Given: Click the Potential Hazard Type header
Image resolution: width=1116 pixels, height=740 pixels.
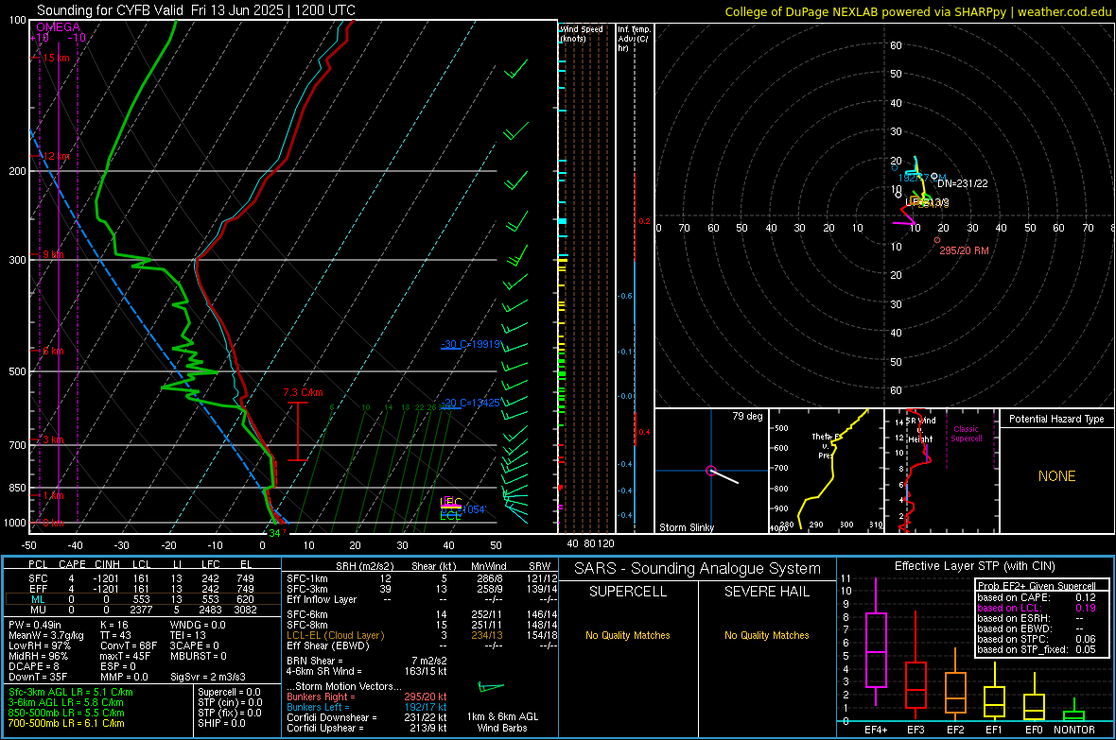Looking at the screenshot, I should point(1056,419).
